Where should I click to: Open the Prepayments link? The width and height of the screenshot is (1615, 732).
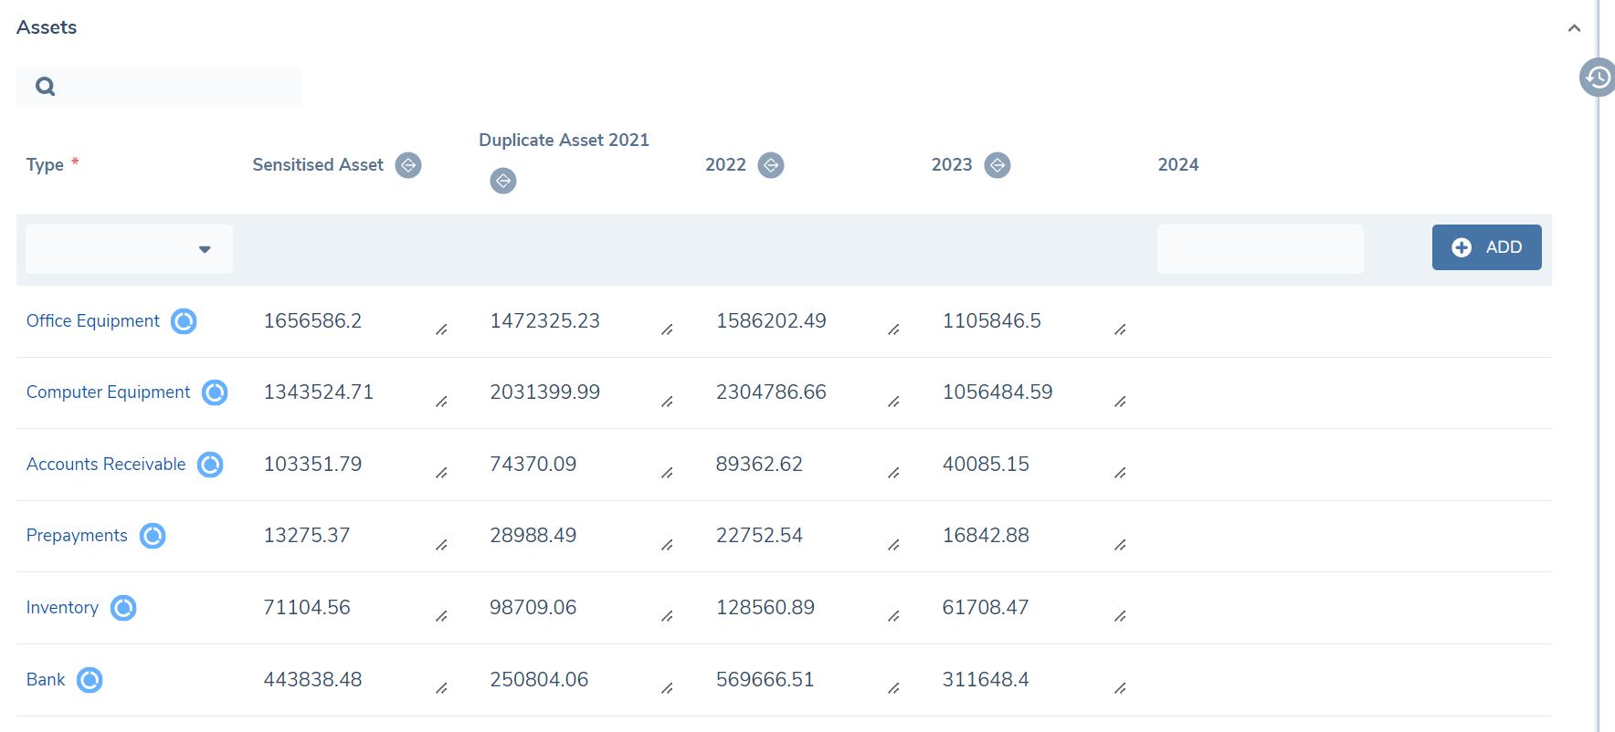pyautogui.click(x=77, y=536)
